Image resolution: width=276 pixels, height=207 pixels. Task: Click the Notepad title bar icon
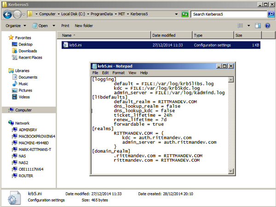click(x=94, y=66)
